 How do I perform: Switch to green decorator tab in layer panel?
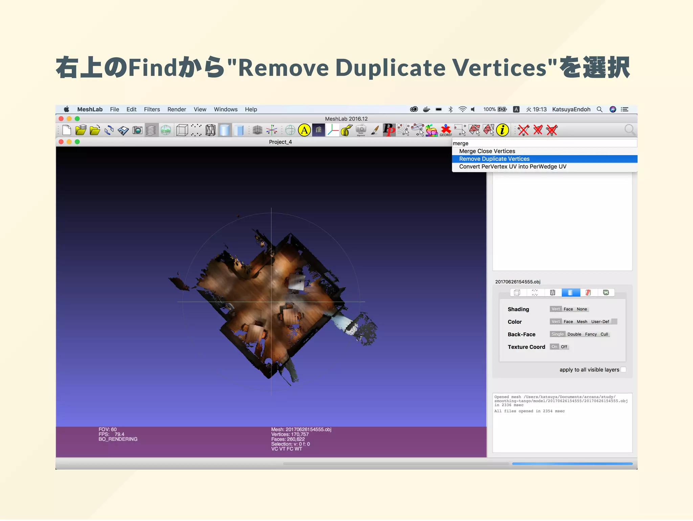tap(606, 293)
